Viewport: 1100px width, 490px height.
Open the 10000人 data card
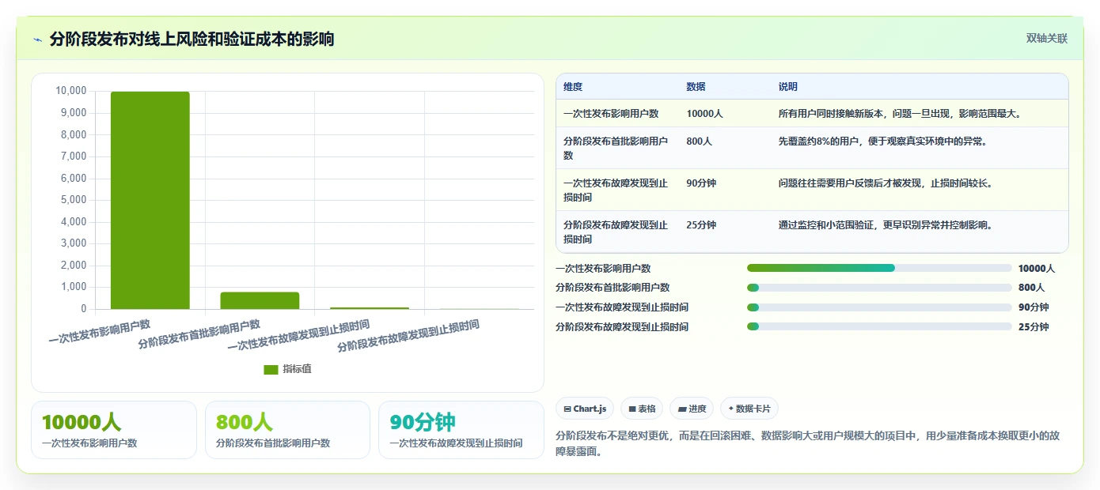(114, 430)
